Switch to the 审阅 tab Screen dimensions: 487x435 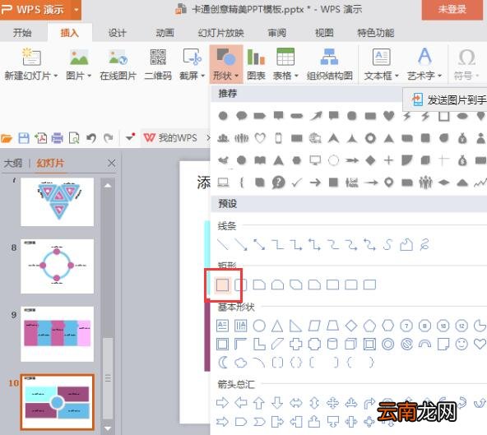(276, 33)
